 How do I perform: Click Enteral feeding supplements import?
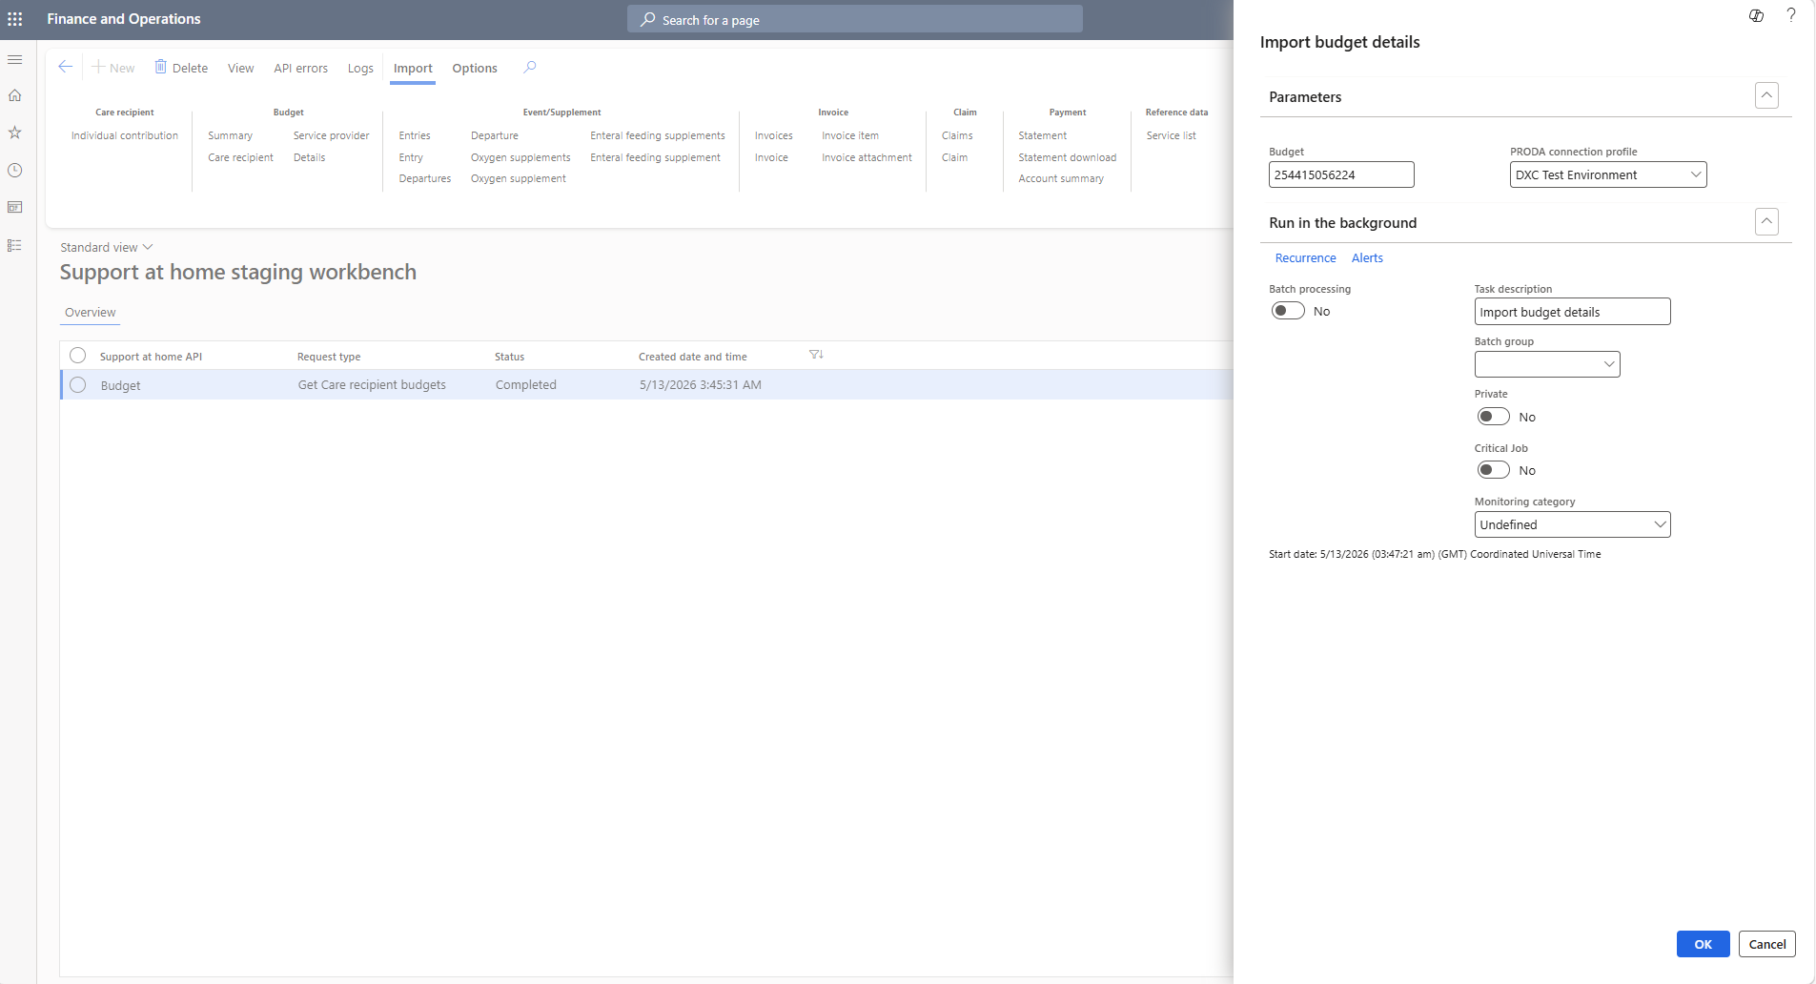pos(658,135)
